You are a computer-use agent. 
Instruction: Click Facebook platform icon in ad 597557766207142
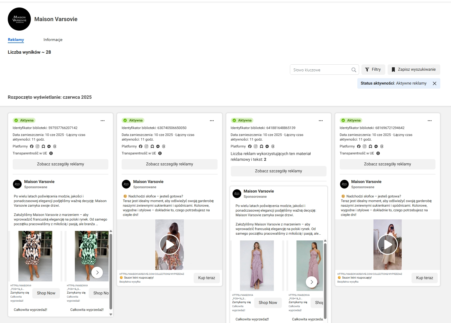tap(32, 146)
